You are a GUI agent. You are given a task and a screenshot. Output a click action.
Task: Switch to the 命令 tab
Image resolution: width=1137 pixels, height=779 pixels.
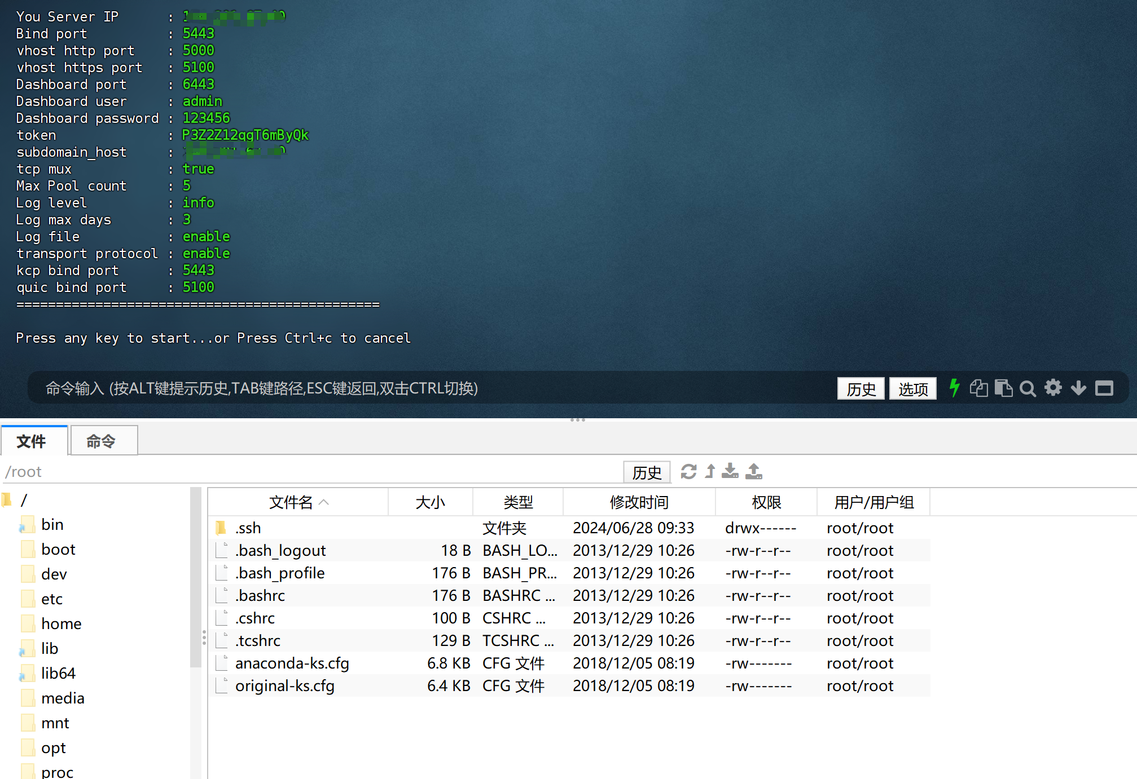click(x=104, y=440)
